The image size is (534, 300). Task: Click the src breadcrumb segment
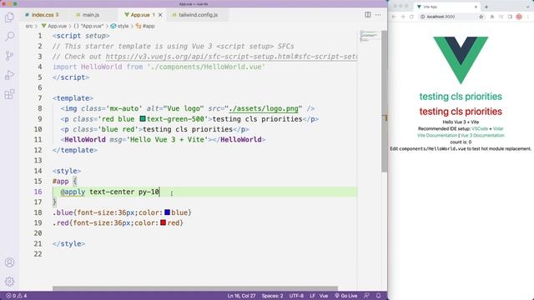click(29, 26)
